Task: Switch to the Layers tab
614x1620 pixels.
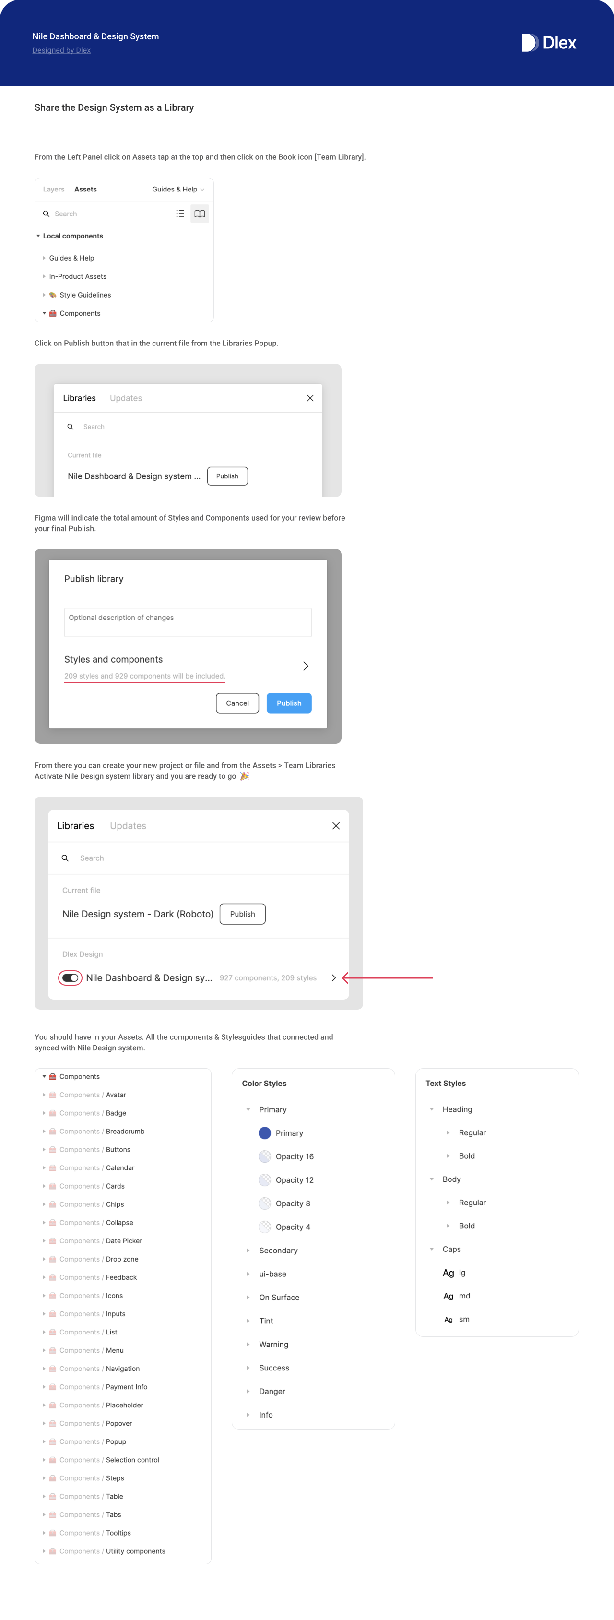Action: tap(53, 189)
